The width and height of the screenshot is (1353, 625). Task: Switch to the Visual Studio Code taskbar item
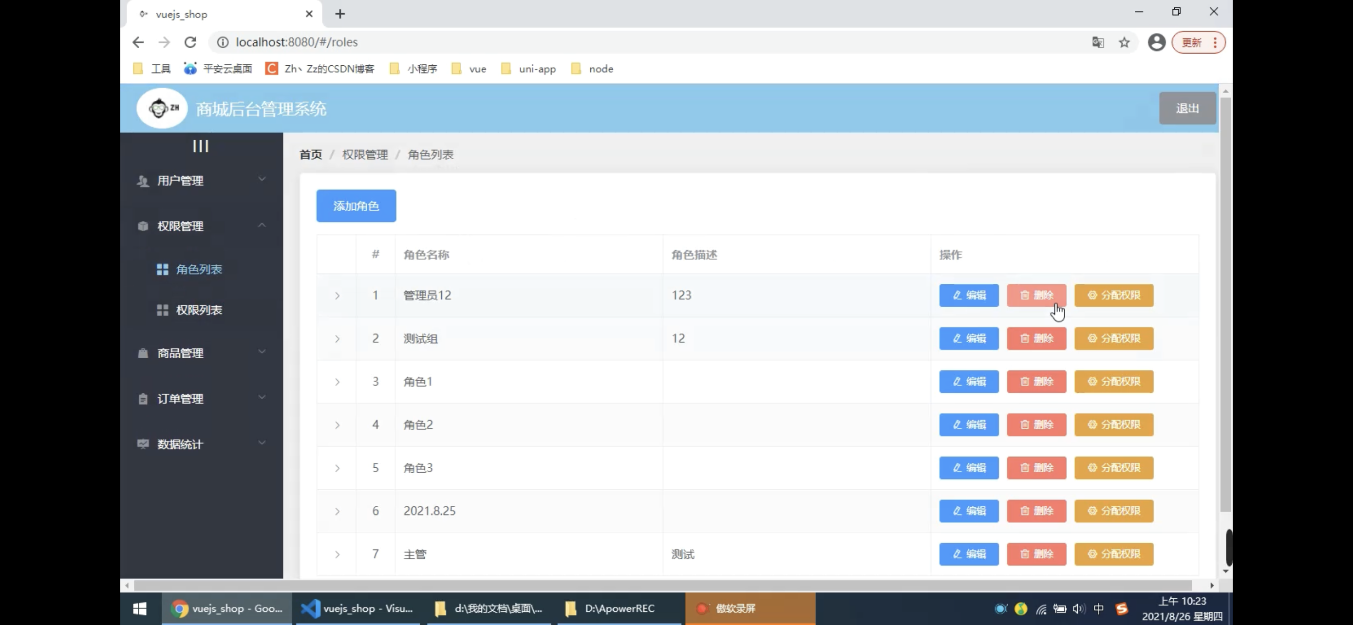coord(357,608)
